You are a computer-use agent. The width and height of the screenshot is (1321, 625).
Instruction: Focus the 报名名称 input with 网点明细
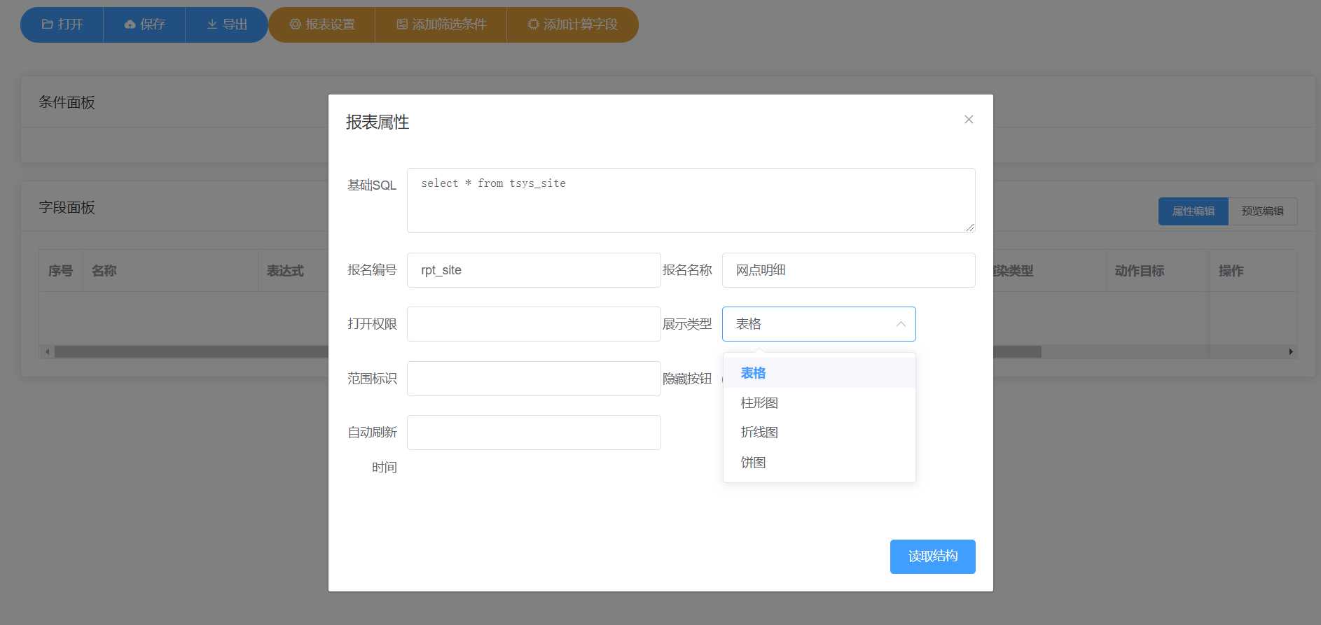[x=848, y=270]
